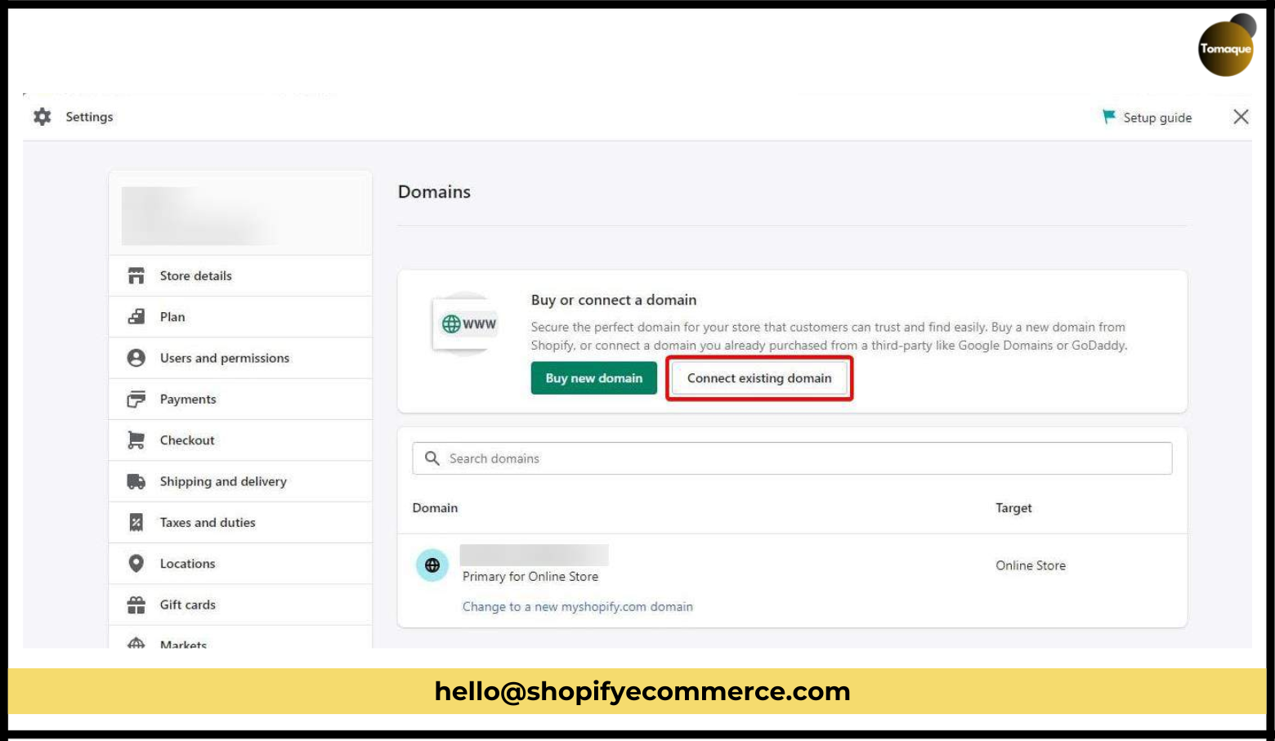Viewport: 1275px width, 741px height.
Task: Close the Settings panel with X
Action: point(1241,117)
